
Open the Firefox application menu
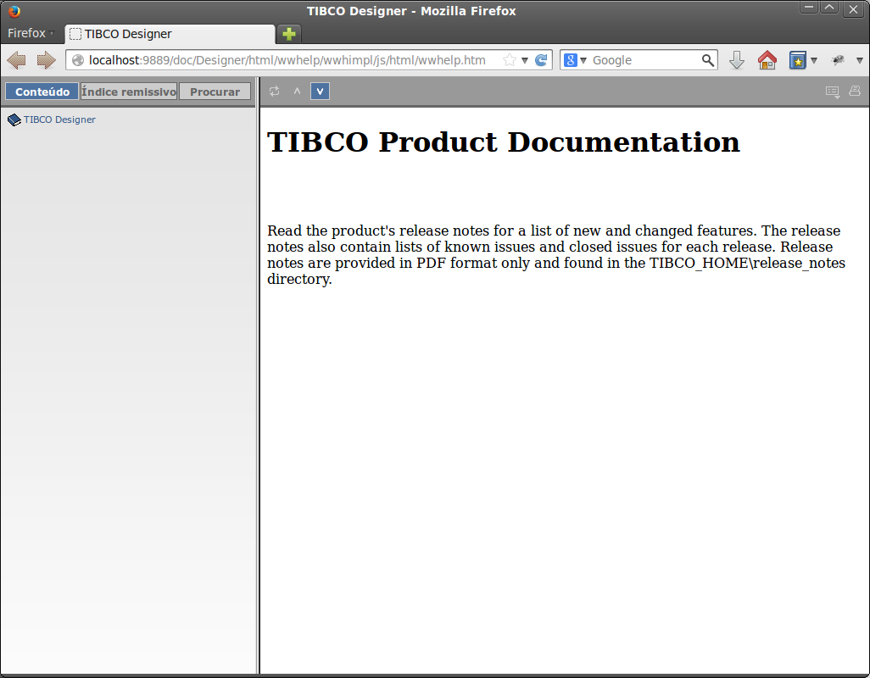pyautogui.click(x=31, y=34)
